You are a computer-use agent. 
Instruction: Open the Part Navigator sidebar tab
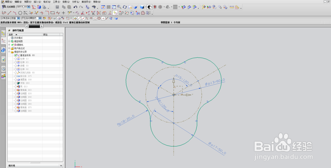(3, 41)
